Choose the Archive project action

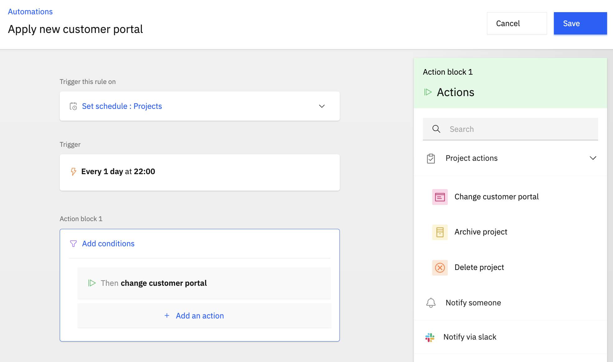[480, 232]
